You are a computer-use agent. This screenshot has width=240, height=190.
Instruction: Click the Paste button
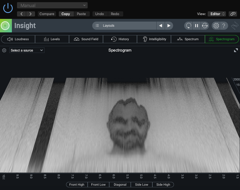click(x=81, y=14)
